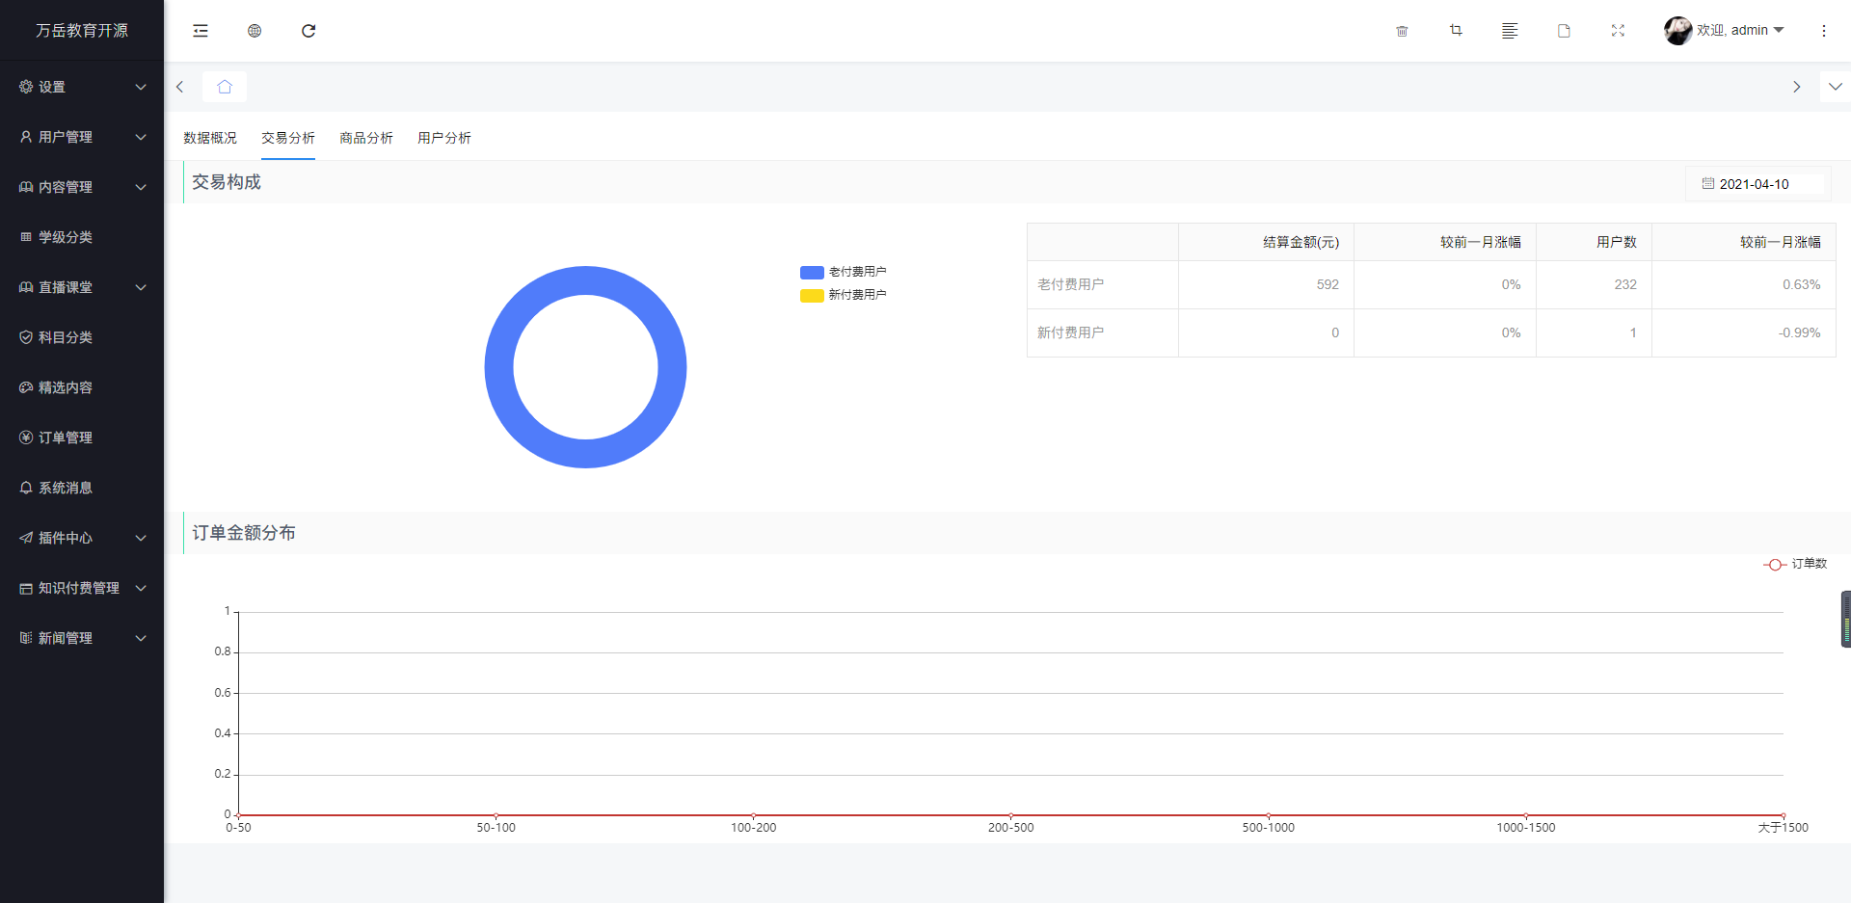The image size is (1851, 903).
Task: Collapse the sidebar menu toggle icon
Action: tap(201, 31)
